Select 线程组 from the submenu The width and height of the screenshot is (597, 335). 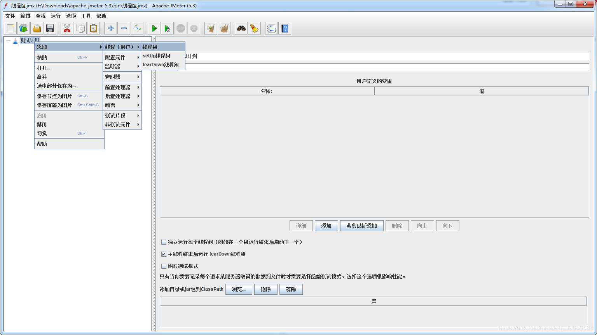[x=162, y=47]
